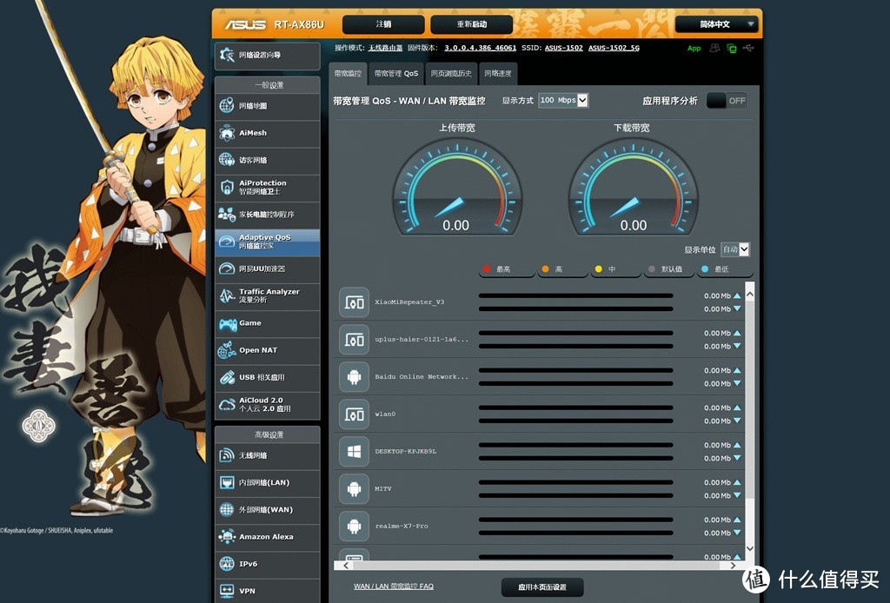Toggle the application analysis (应用程序分析) OFF switch

tap(727, 101)
